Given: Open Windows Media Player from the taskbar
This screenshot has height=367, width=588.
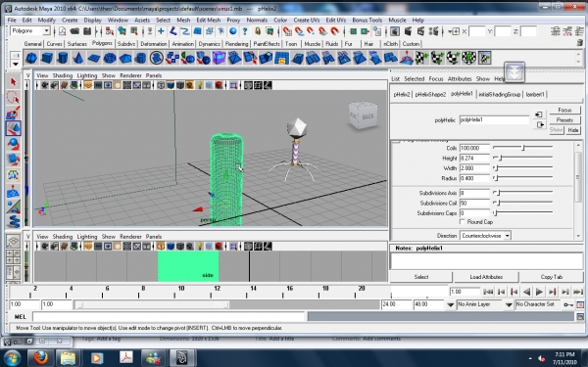Looking at the screenshot, I should tap(96, 358).
